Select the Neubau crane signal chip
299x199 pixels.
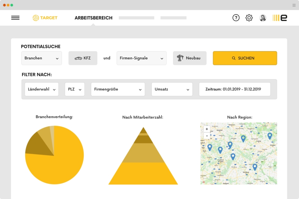coord(189,58)
